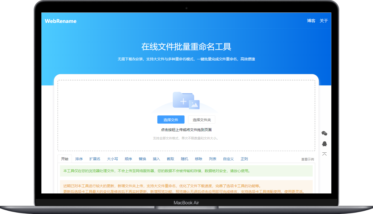Switch to the 插入 tab
This screenshot has height=214, width=373.
tap(156, 159)
